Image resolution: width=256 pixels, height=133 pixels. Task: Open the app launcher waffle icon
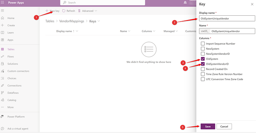pyautogui.click(x=3, y=3)
